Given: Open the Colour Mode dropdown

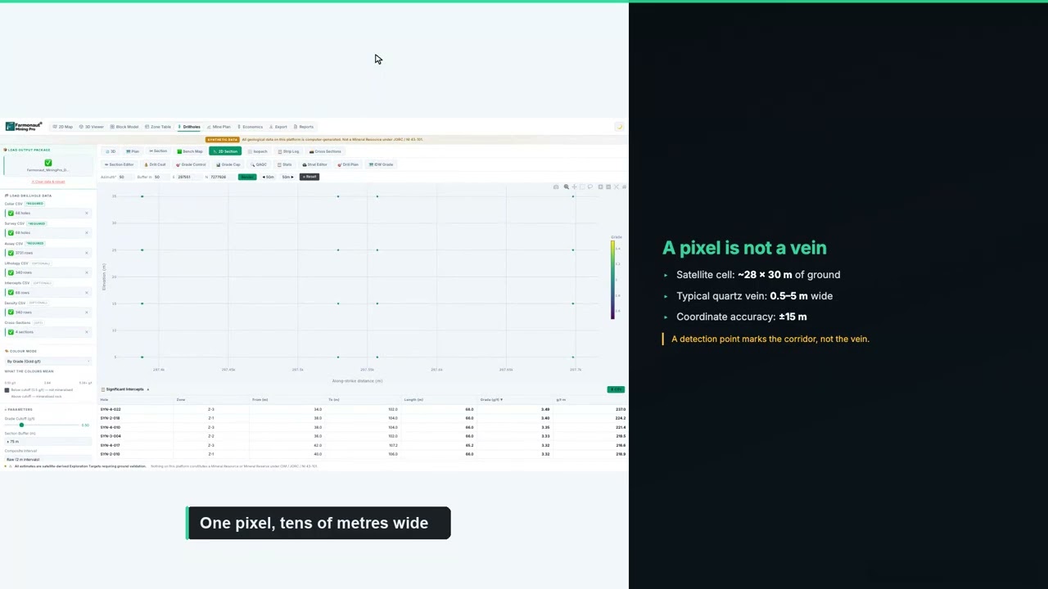Looking at the screenshot, I should pos(47,361).
